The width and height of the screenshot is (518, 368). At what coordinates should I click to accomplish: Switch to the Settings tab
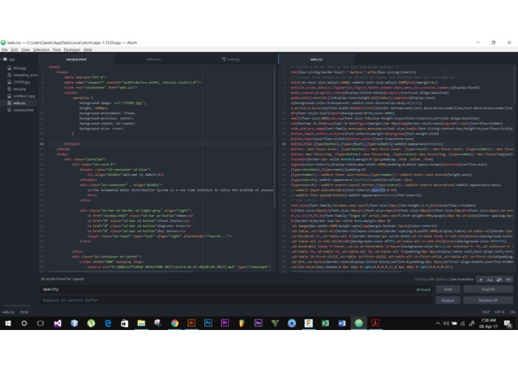pyautogui.click(x=231, y=60)
